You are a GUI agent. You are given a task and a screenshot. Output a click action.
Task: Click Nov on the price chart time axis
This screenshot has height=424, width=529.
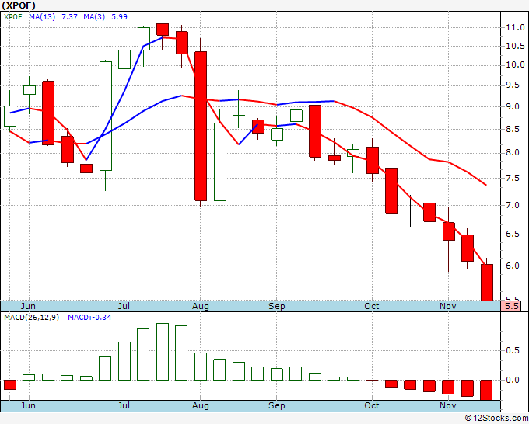tap(447, 306)
